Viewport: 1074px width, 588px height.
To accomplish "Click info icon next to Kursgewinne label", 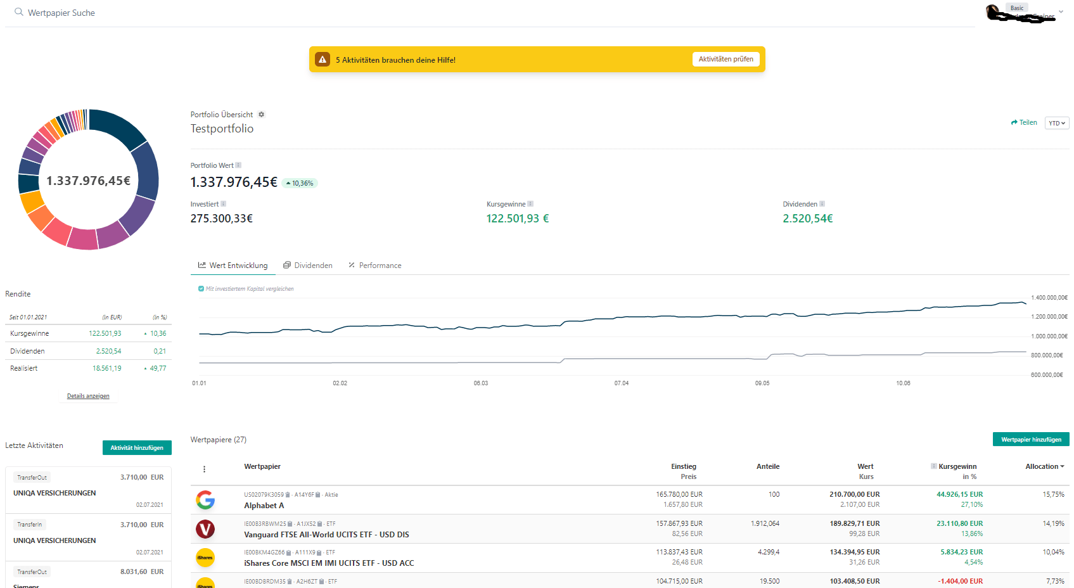I will (x=530, y=204).
